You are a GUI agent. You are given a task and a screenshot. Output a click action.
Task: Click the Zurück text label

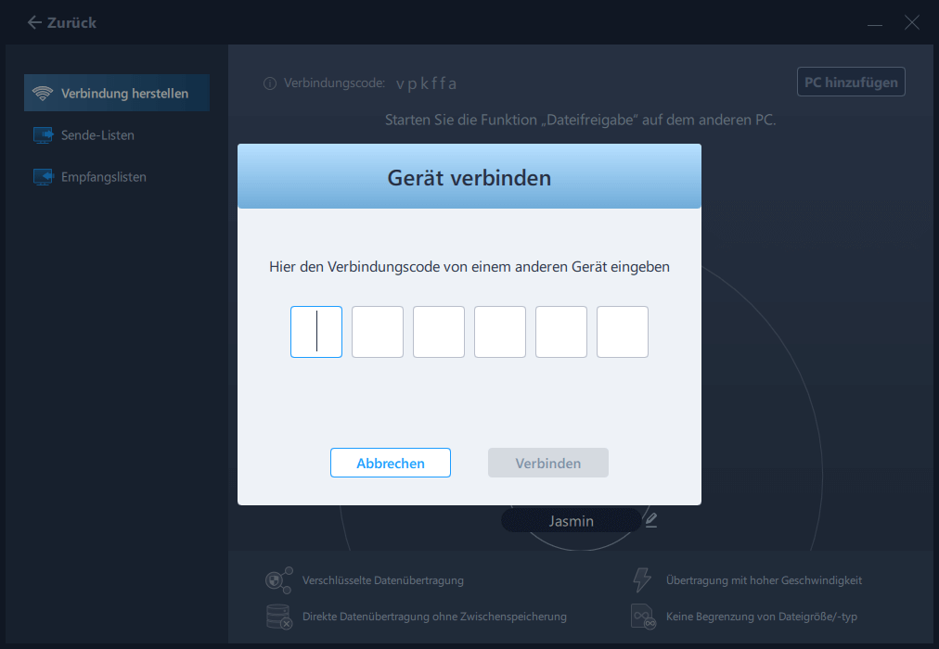(x=70, y=21)
